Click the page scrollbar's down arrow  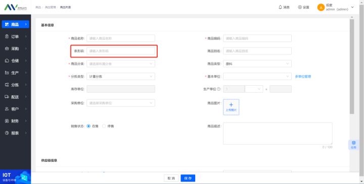[x=361, y=181]
